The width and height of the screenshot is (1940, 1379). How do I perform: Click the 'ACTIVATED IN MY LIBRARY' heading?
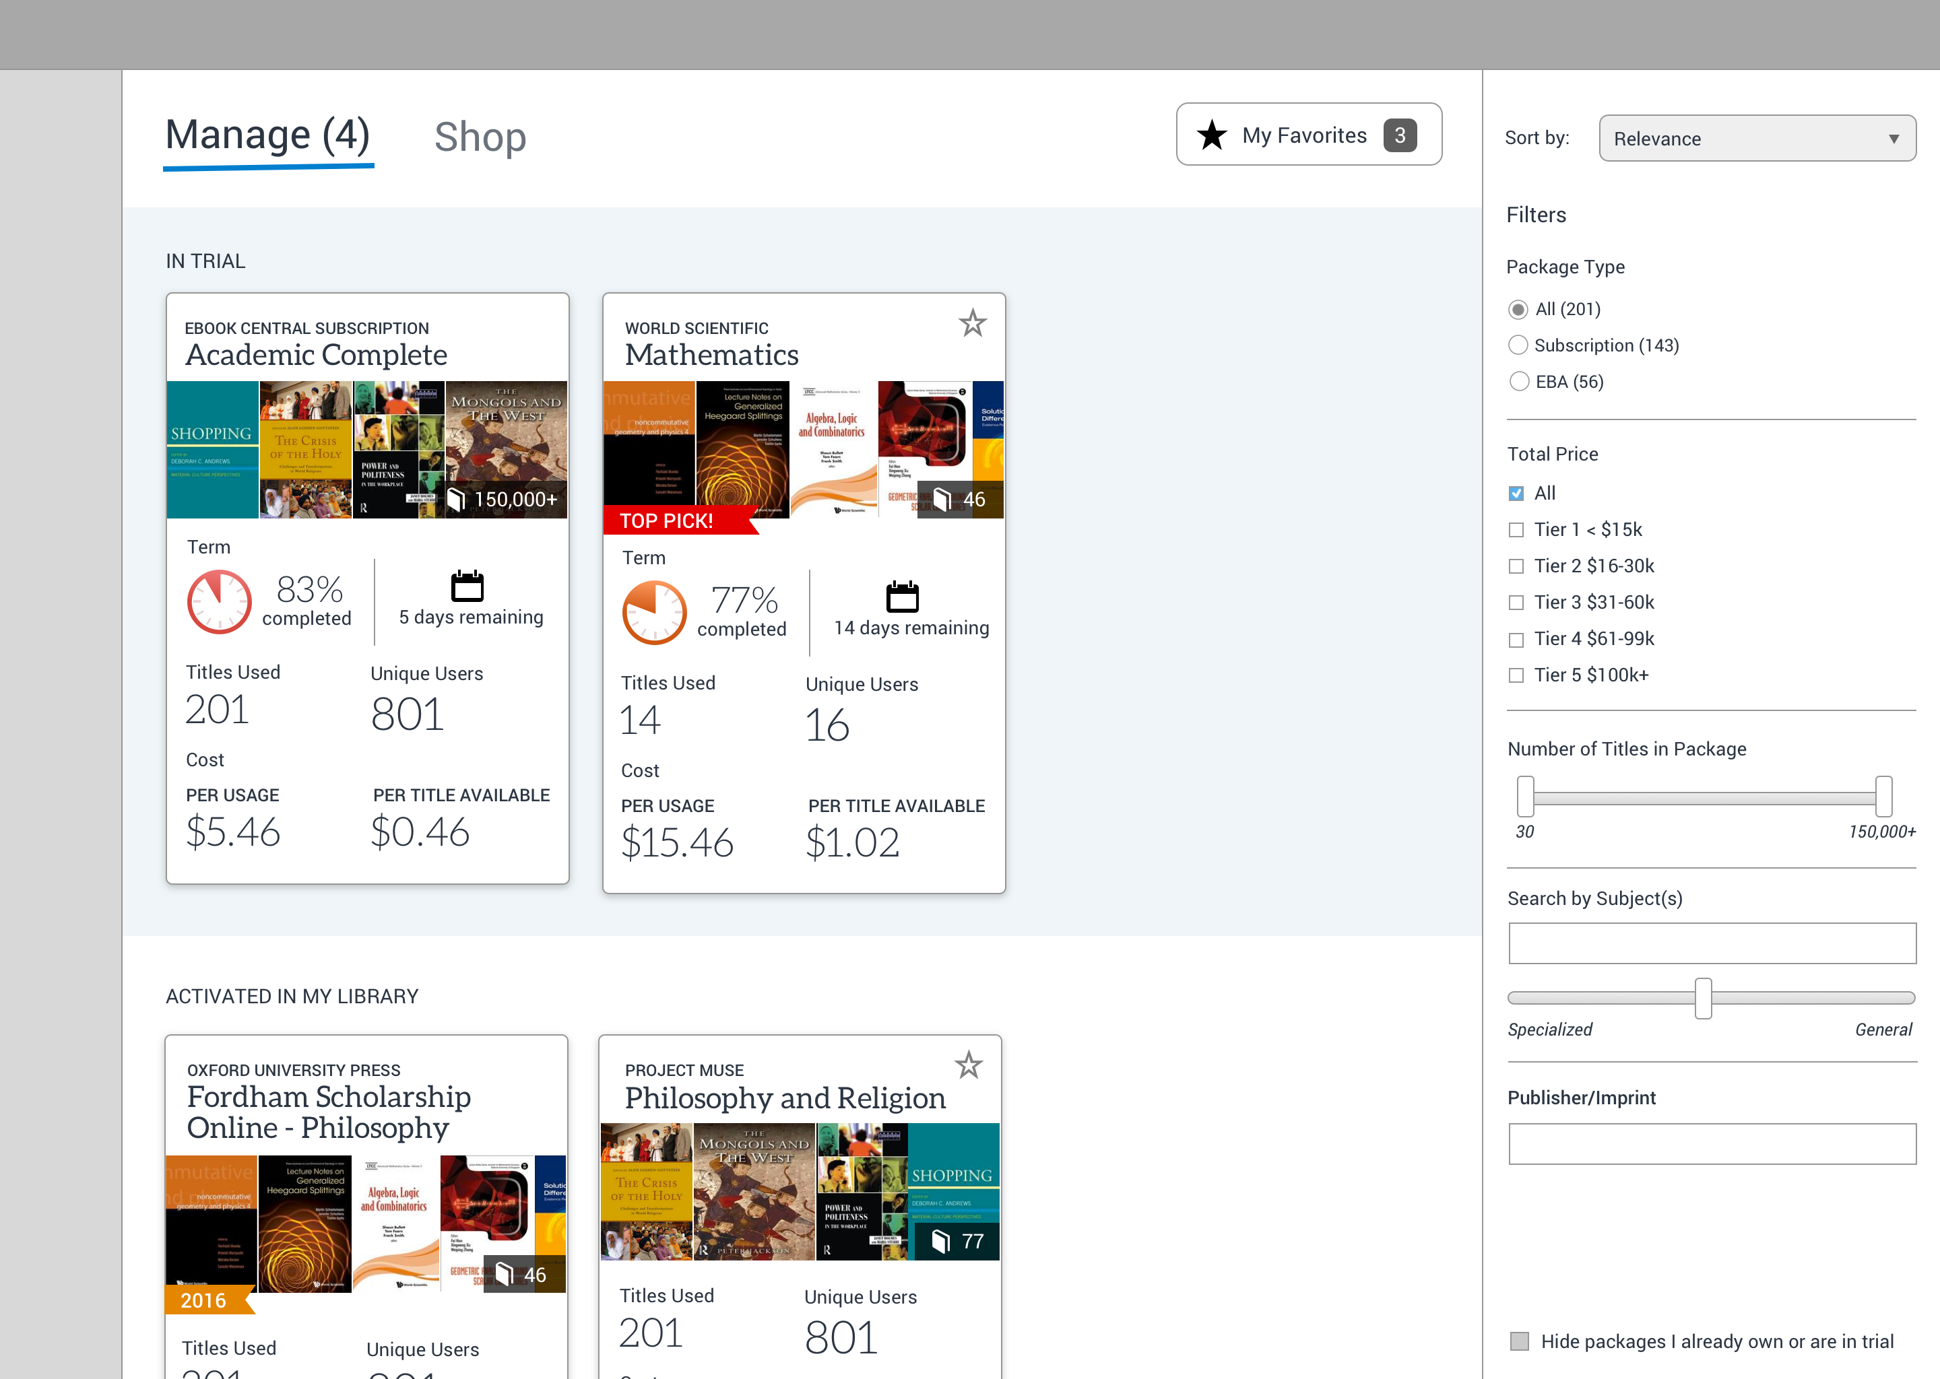[x=292, y=996]
